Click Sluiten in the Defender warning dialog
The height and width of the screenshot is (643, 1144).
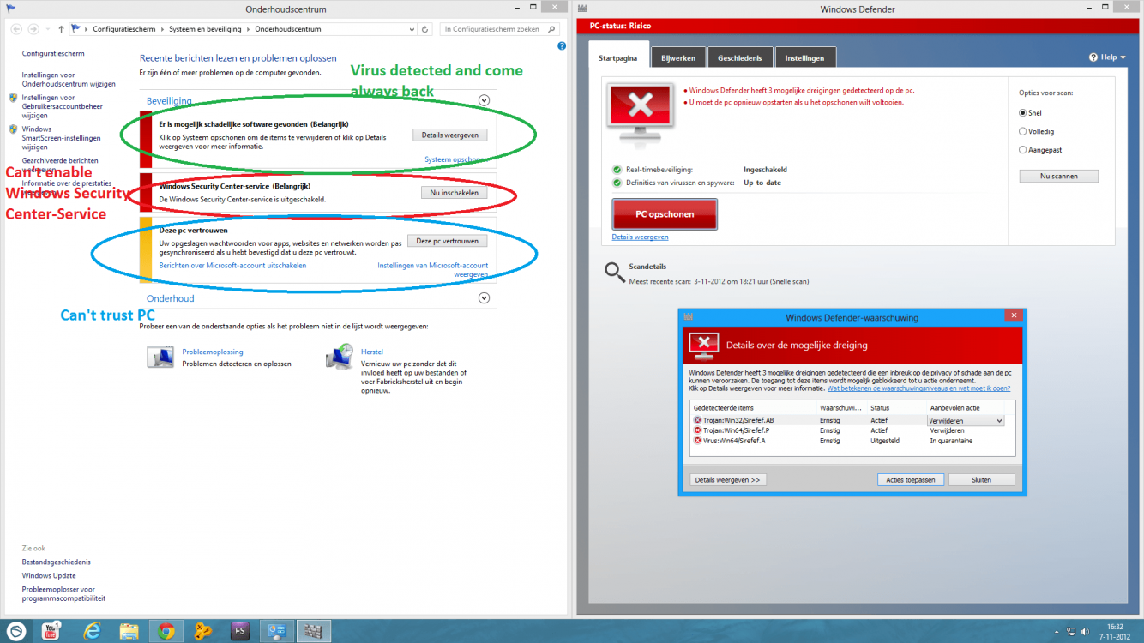click(981, 480)
